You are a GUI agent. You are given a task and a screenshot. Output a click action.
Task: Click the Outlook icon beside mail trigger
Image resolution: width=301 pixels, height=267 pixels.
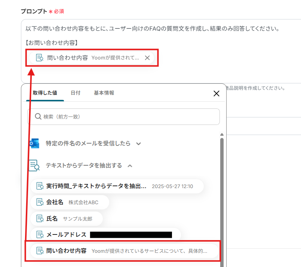pos(34,143)
